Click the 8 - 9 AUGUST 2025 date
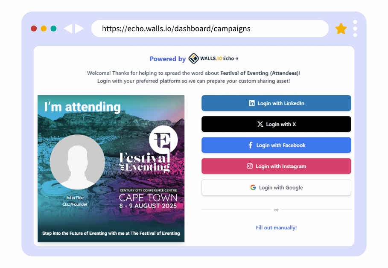 [148, 206]
